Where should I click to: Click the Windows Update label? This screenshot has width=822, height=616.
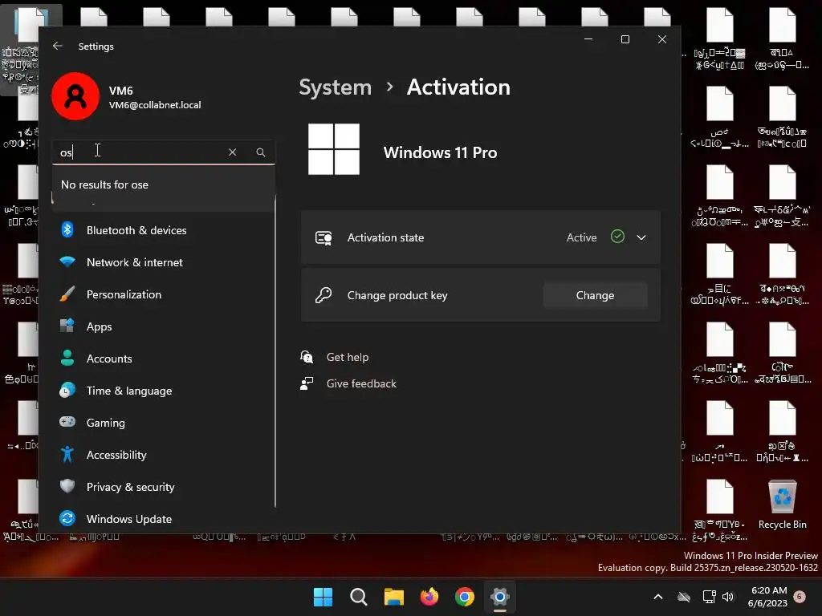click(x=129, y=519)
